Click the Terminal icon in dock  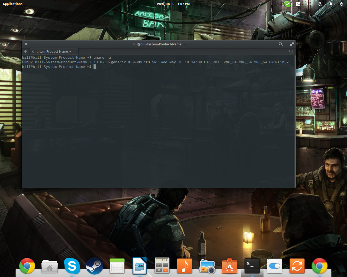tap(252, 266)
